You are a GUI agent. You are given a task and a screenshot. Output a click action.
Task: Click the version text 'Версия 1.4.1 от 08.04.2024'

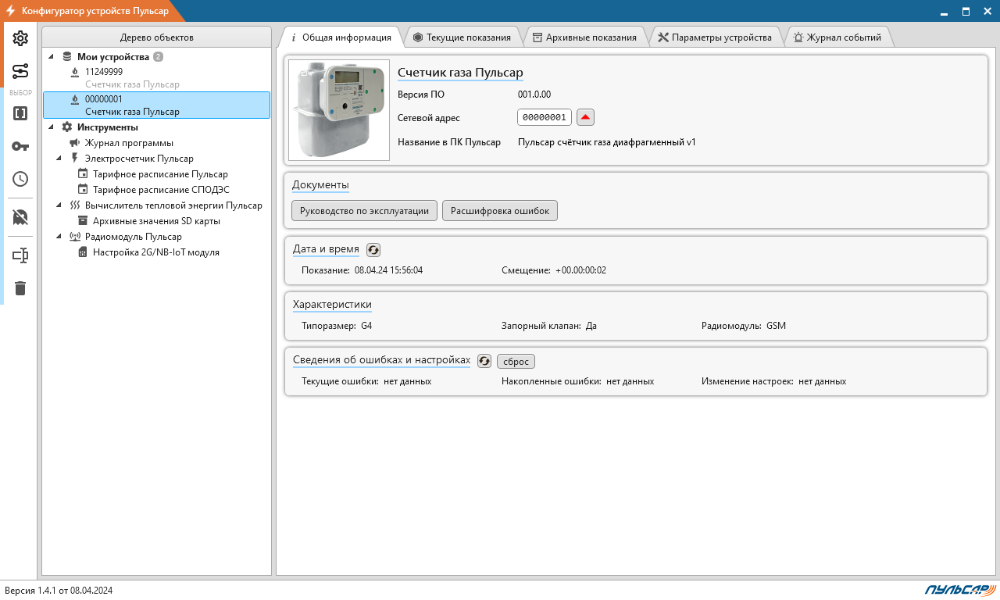(59, 591)
